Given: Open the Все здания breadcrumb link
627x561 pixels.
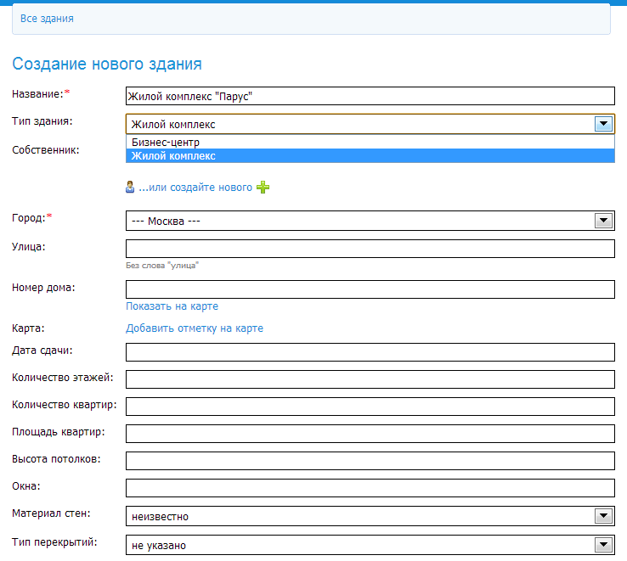Looking at the screenshot, I should [47, 19].
